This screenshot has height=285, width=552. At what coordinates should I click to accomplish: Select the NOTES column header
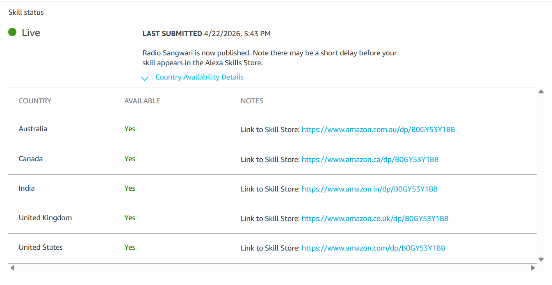click(x=252, y=101)
